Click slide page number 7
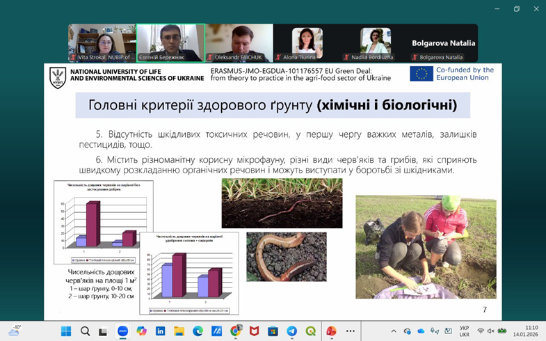546x341 pixels. point(485,309)
